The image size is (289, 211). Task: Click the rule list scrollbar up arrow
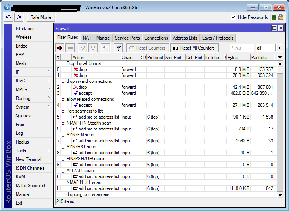pyautogui.click(x=280, y=64)
